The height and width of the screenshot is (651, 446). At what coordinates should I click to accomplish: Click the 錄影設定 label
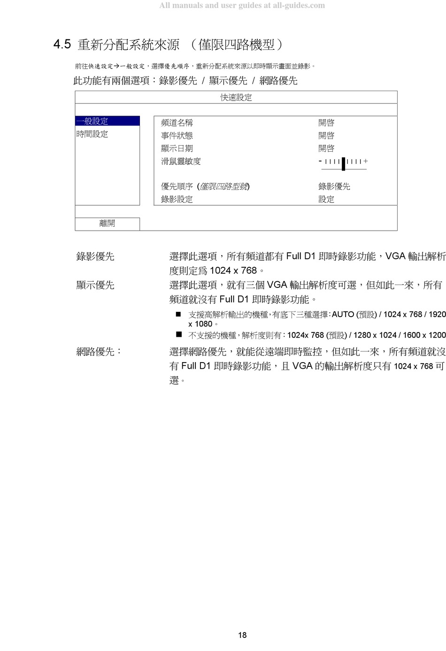pyautogui.click(x=177, y=199)
